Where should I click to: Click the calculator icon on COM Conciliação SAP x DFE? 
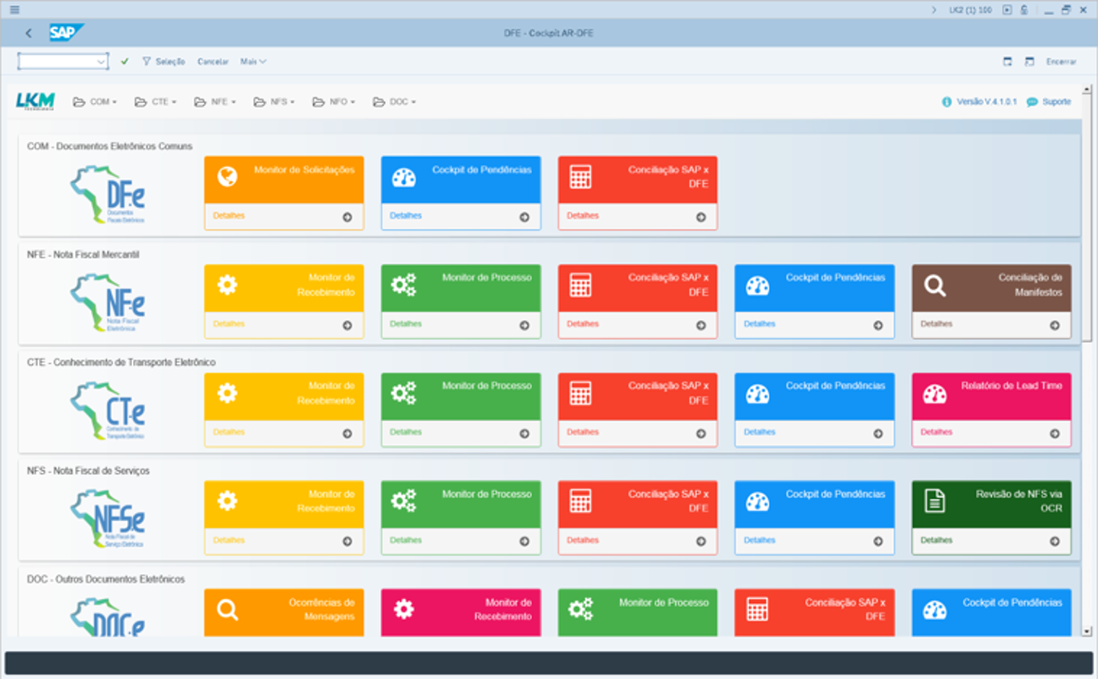pyautogui.click(x=580, y=176)
